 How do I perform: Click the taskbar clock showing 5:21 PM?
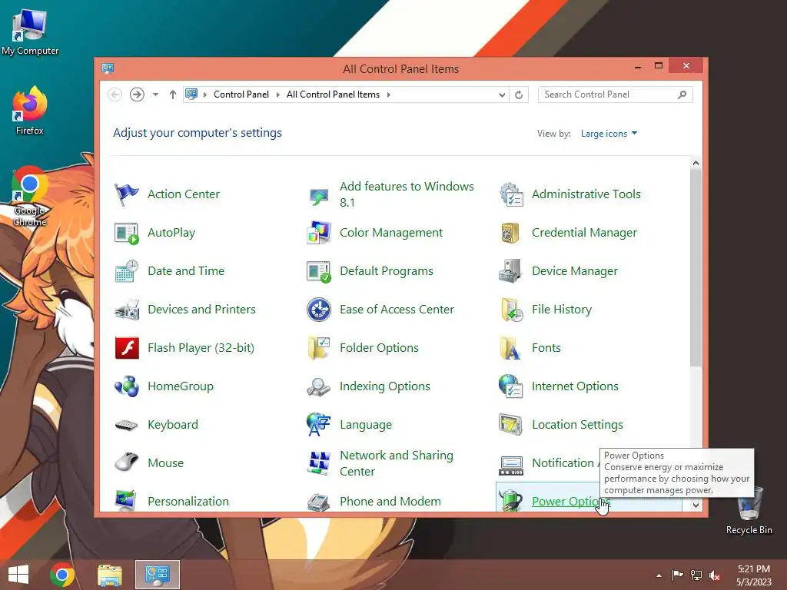coord(753,575)
